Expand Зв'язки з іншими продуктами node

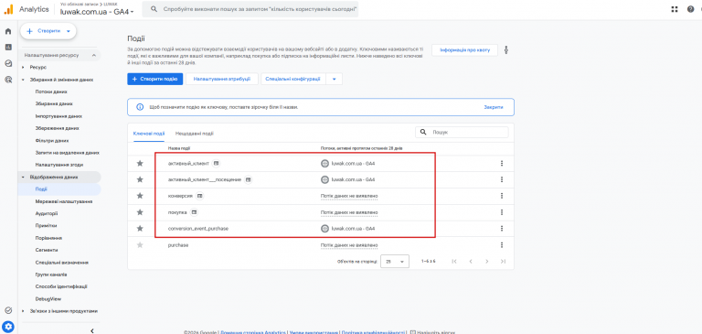[23, 311]
